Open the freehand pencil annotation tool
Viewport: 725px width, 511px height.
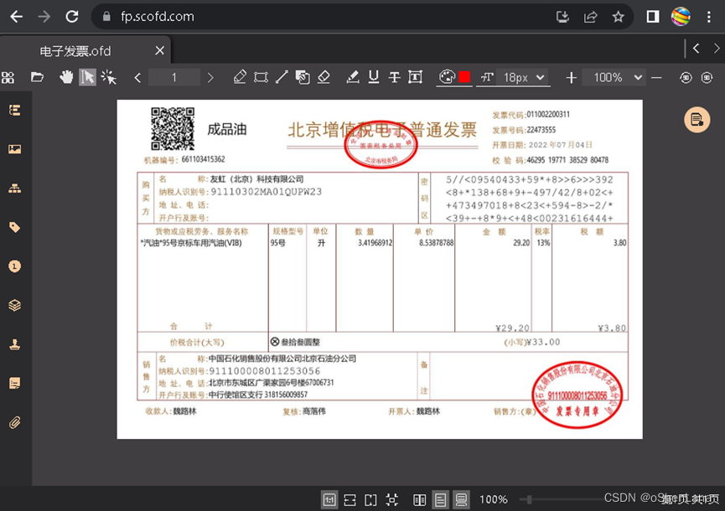point(241,77)
